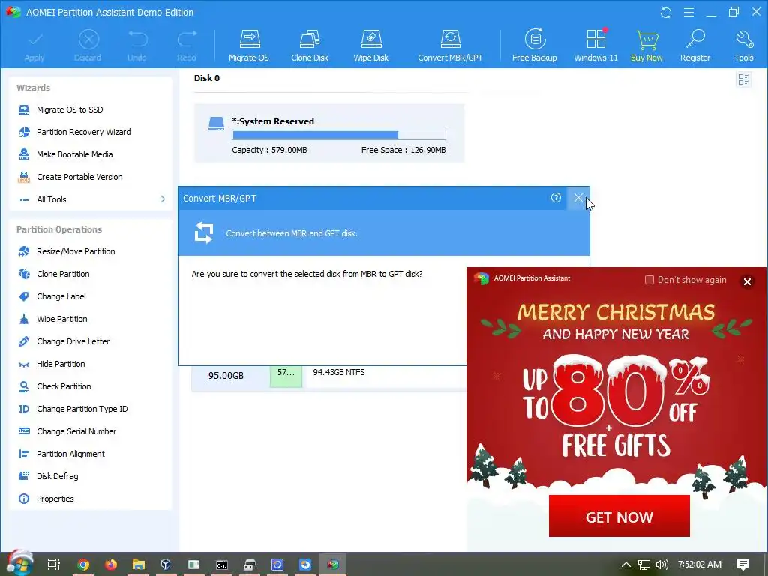Click the GET NOW button
Image resolution: width=768 pixels, height=576 pixels.
619,516
